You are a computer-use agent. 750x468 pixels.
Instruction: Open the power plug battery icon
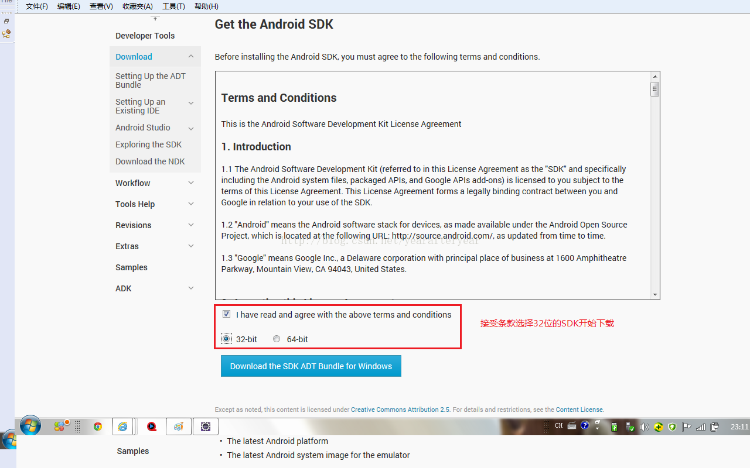[x=714, y=427]
